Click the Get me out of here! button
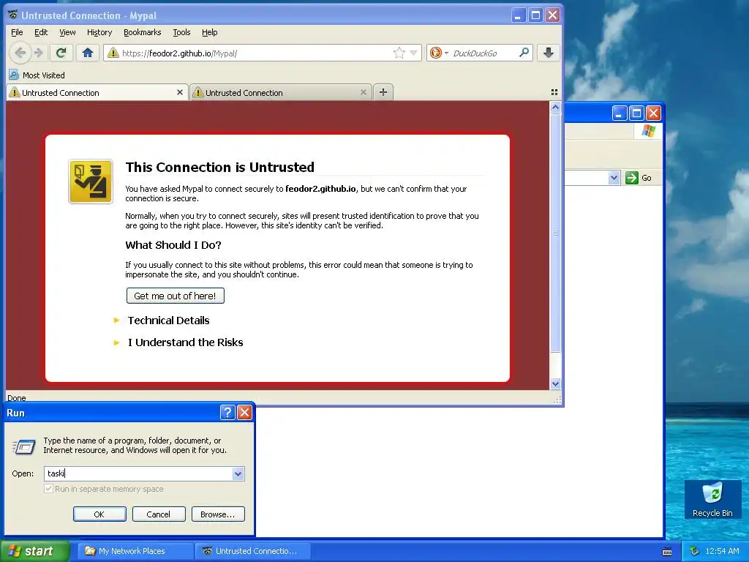 click(175, 296)
